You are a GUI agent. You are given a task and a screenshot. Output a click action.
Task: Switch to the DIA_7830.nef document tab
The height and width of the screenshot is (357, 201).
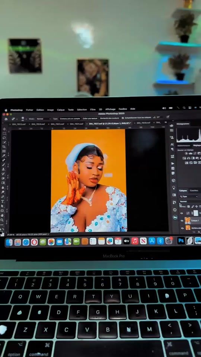click(143, 123)
